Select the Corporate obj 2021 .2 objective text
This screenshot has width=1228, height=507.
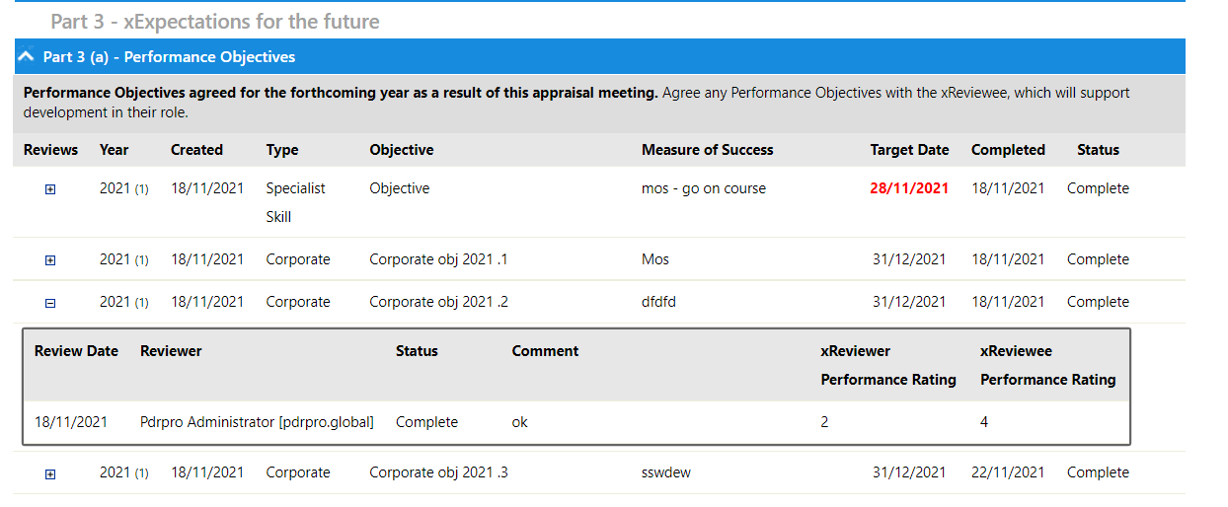click(x=438, y=302)
